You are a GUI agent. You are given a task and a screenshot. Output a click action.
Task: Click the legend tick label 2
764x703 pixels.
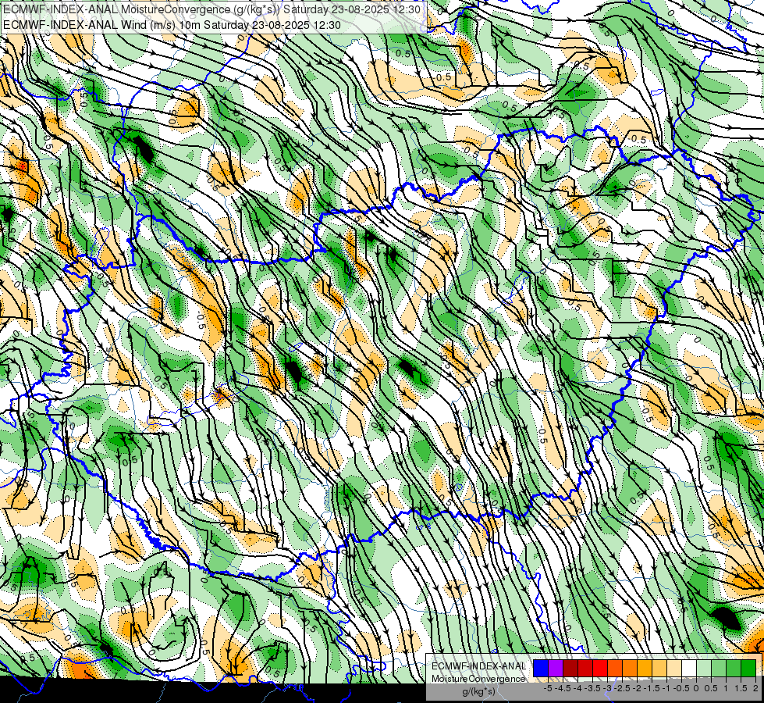(x=755, y=688)
